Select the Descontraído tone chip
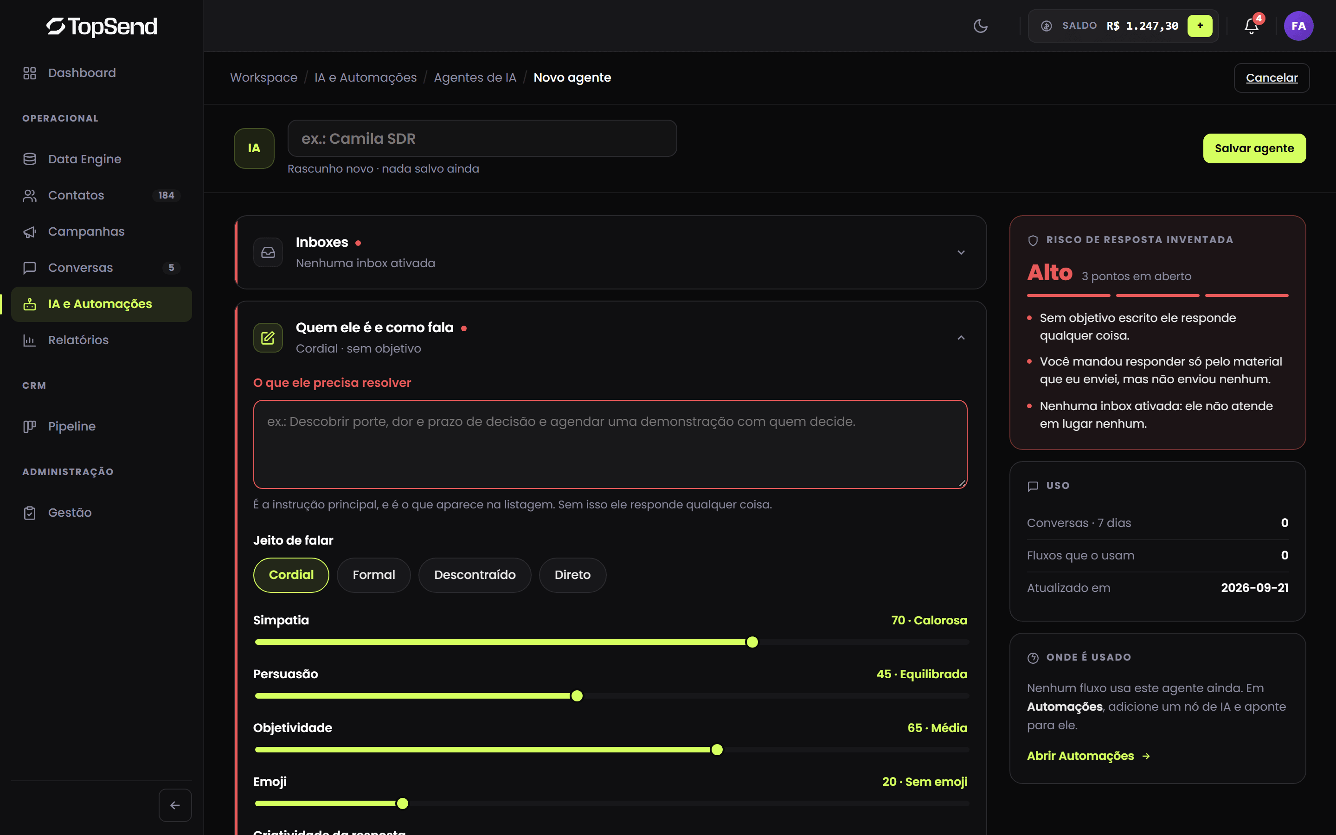The width and height of the screenshot is (1336, 835). 475,575
